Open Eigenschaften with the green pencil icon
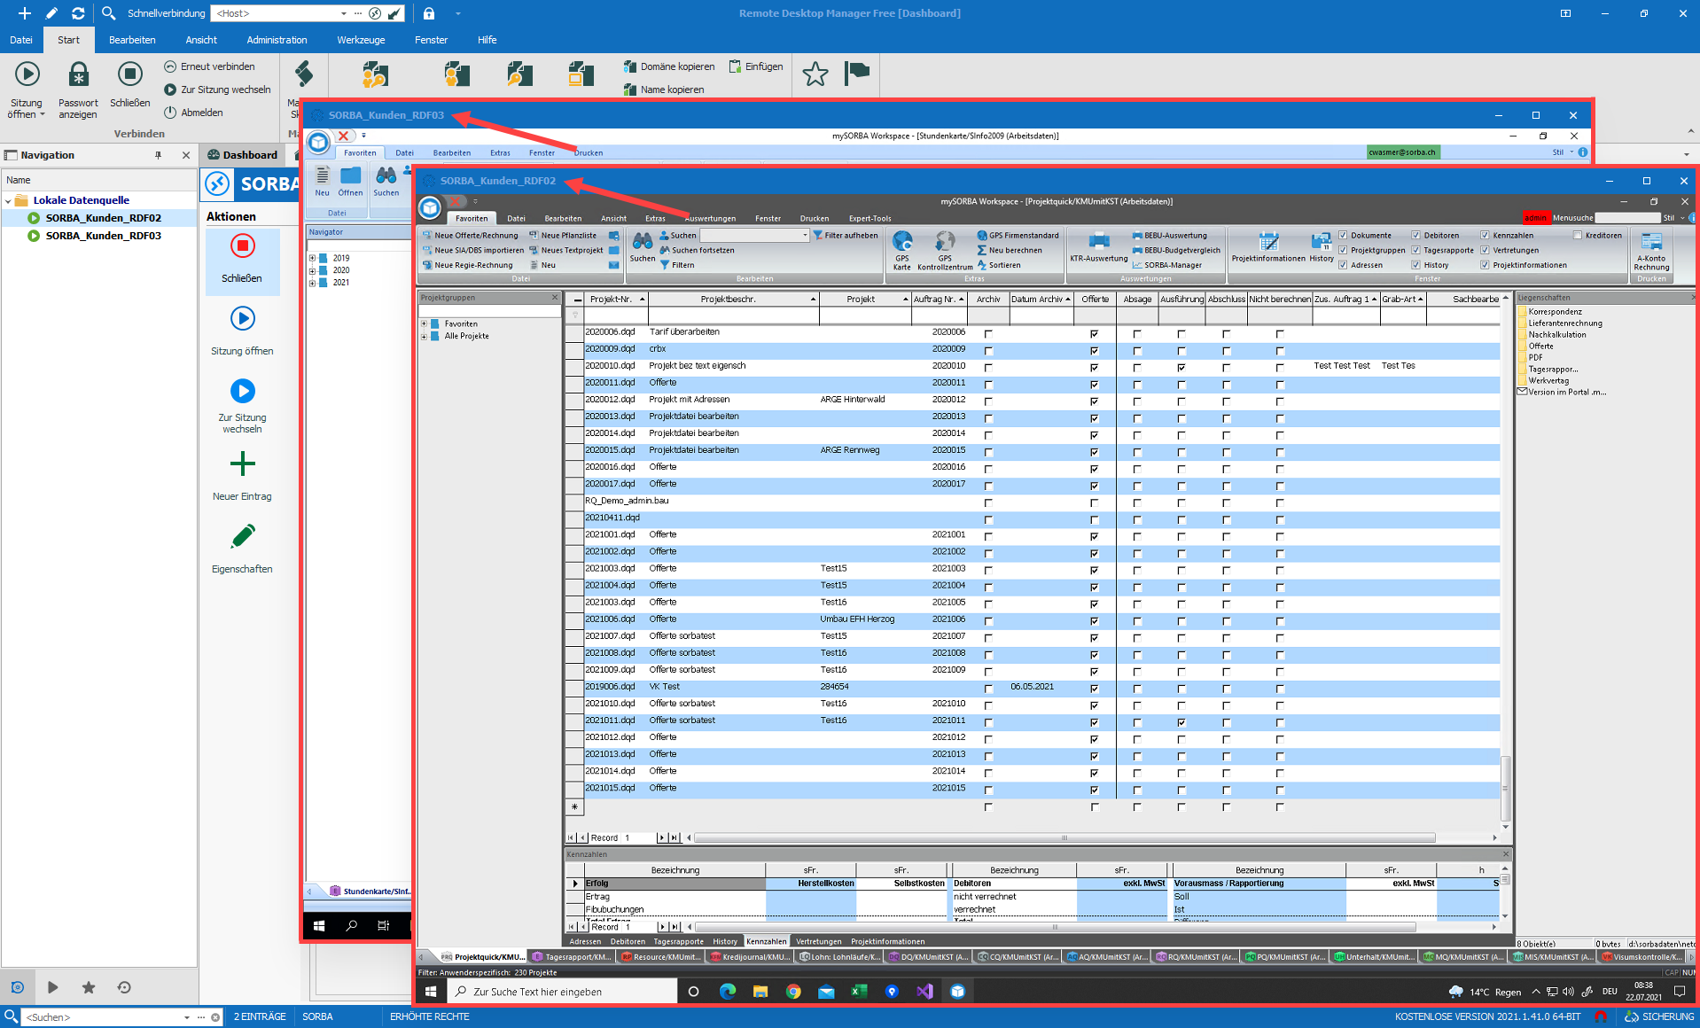This screenshot has width=1700, height=1028. (x=242, y=537)
